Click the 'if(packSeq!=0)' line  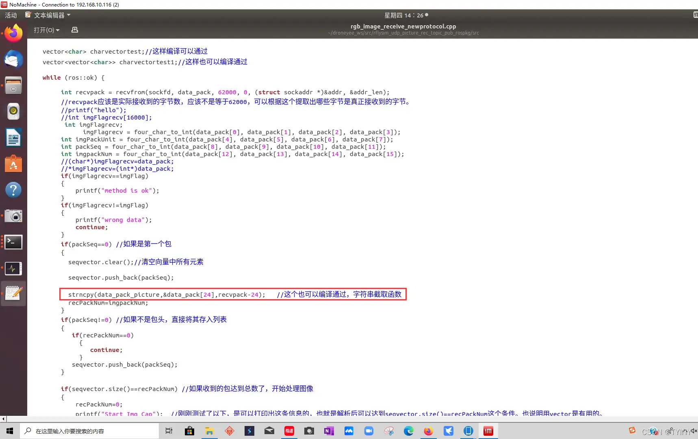click(x=144, y=320)
